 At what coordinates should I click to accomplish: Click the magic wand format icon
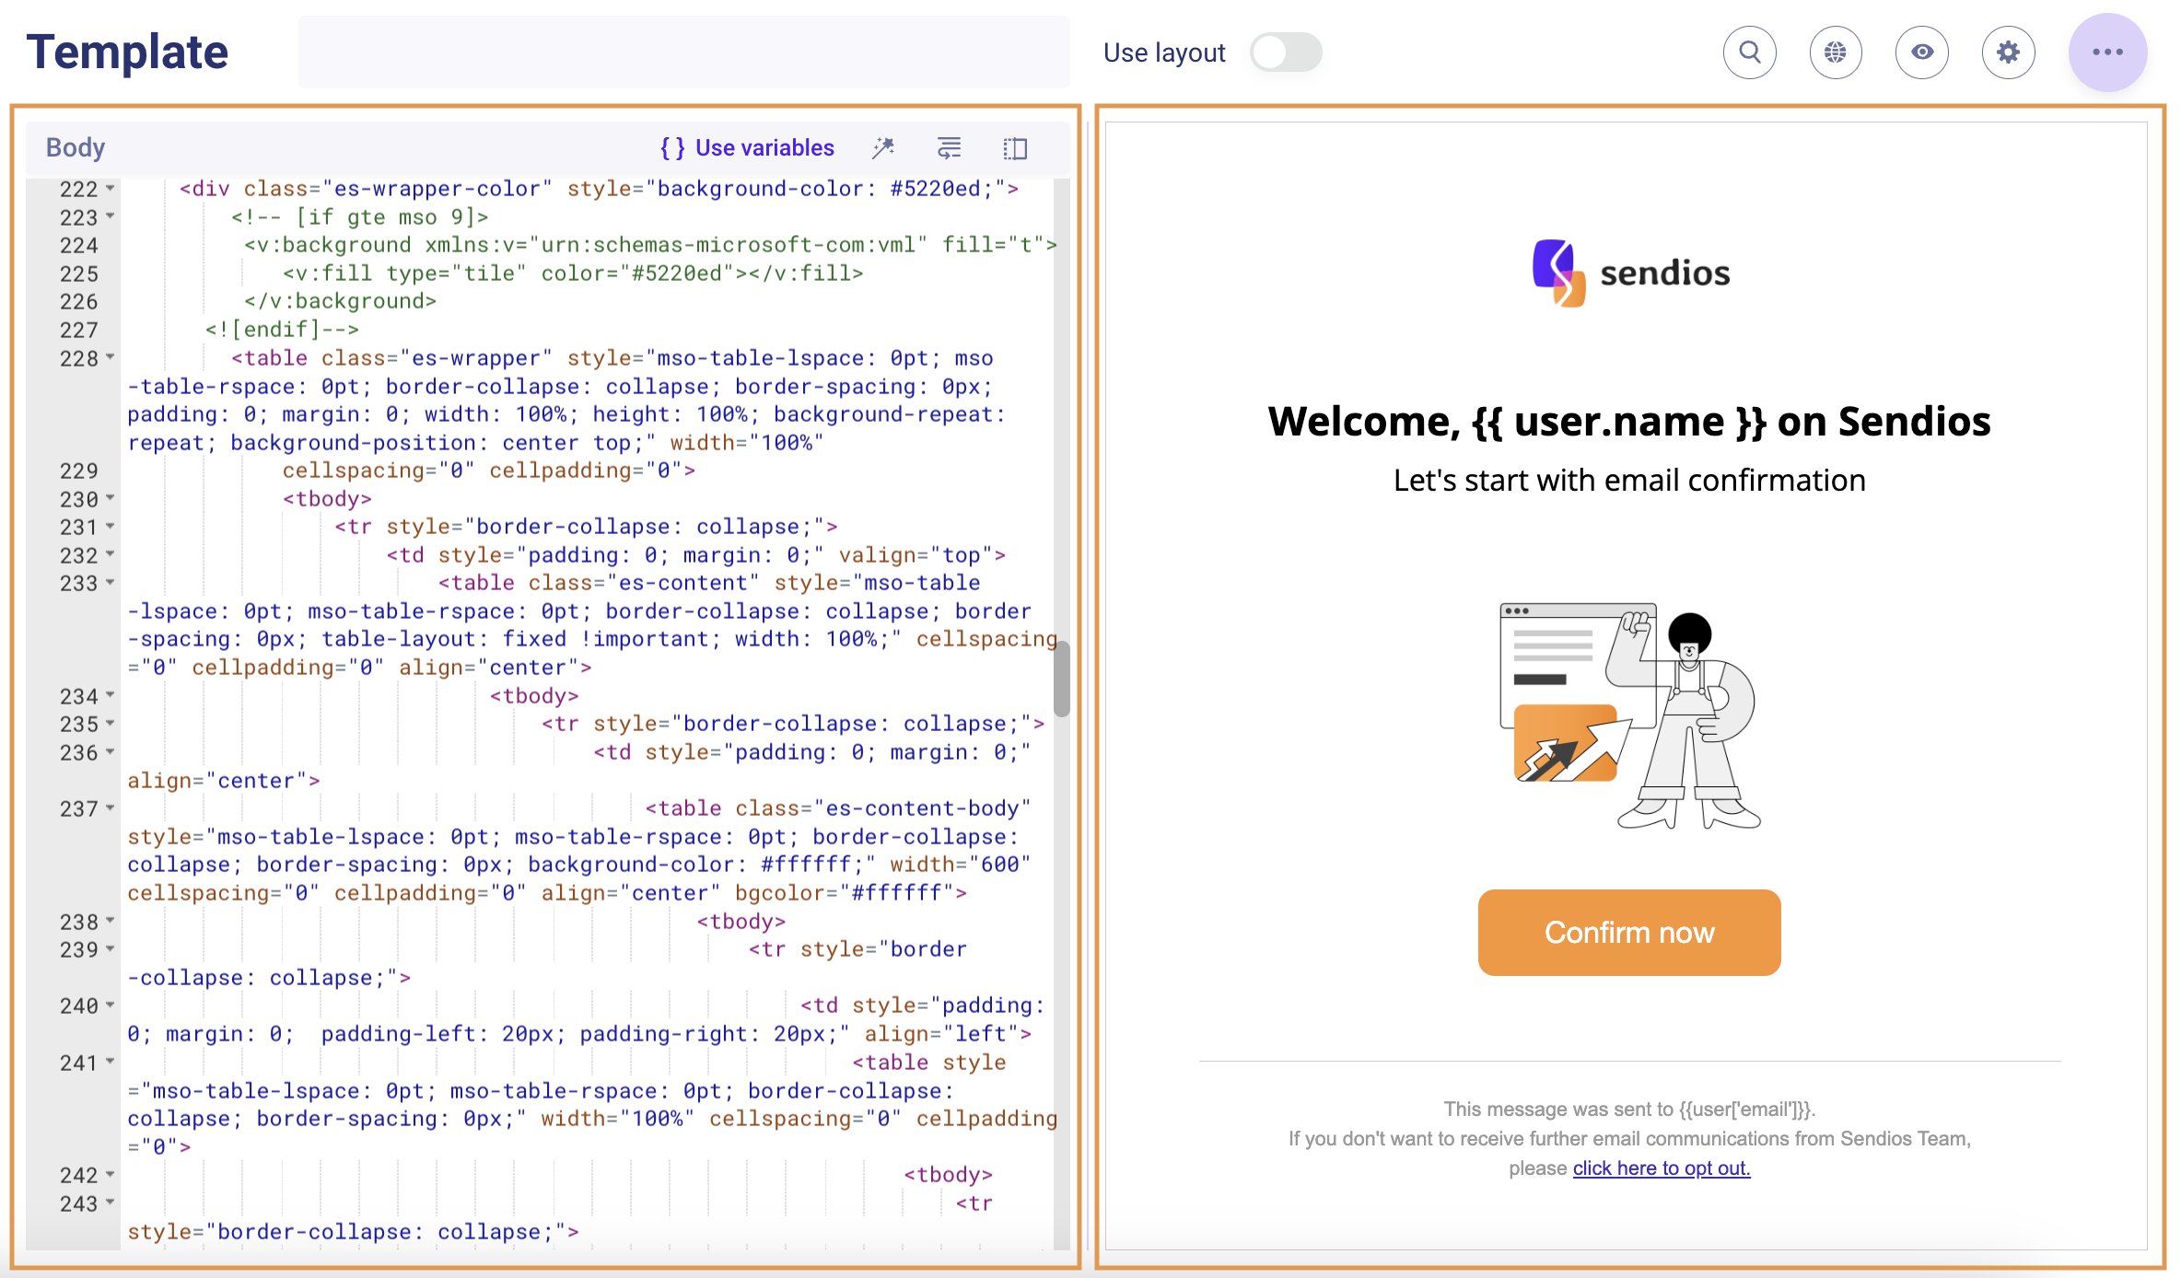(883, 147)
